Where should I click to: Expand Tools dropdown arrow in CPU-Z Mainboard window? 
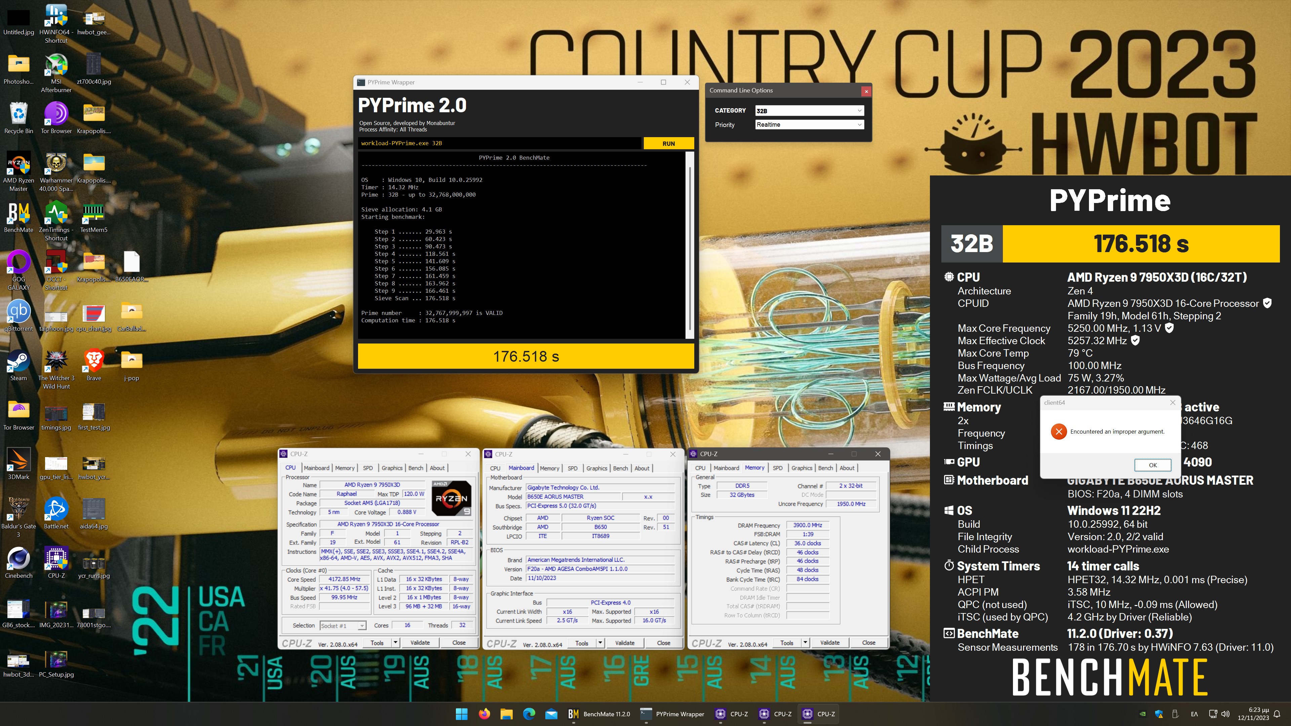pos(600,643)
